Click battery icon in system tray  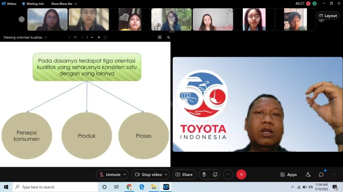304,187
